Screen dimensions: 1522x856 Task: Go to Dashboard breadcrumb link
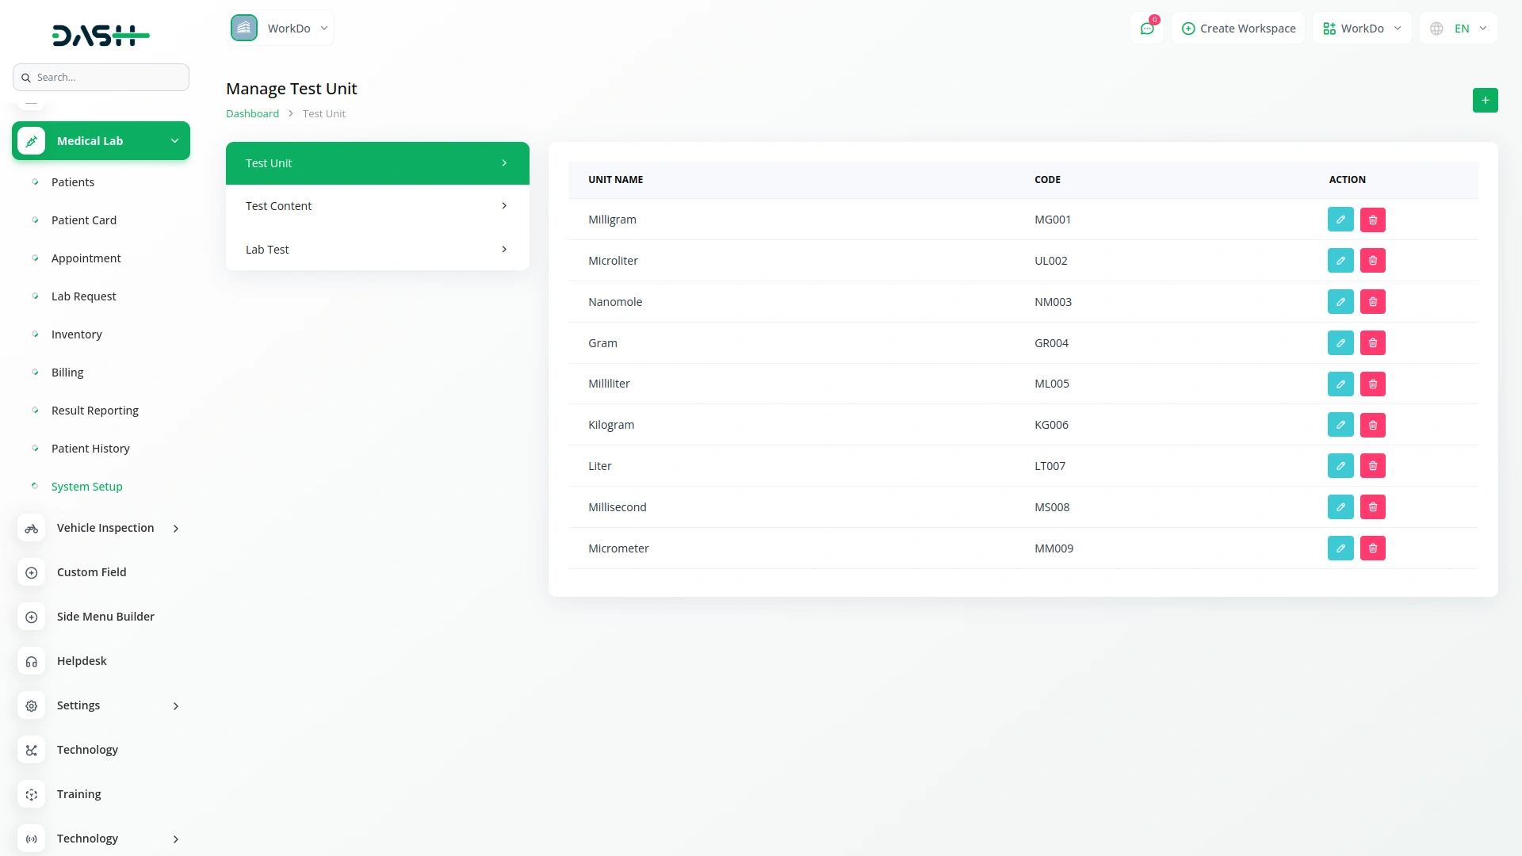pos(252,114)
